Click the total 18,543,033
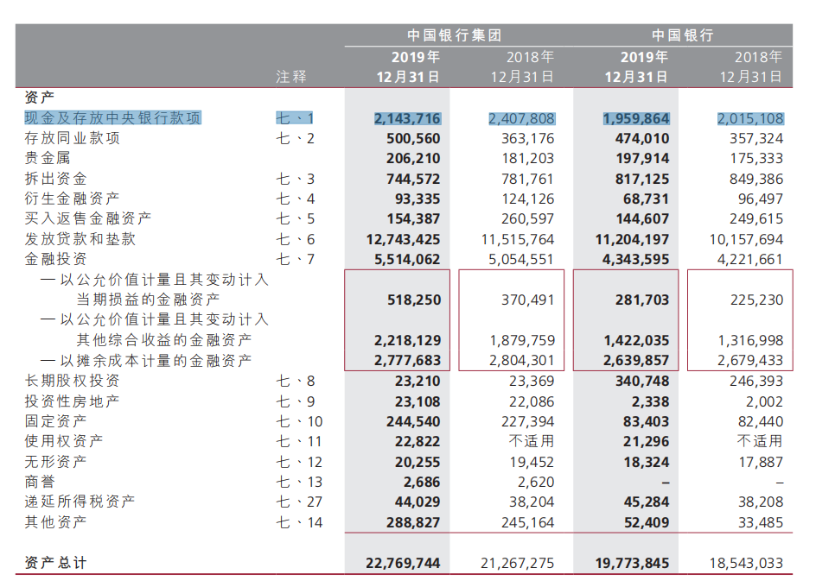The image size is (816, 587). (x=746, y=563)
